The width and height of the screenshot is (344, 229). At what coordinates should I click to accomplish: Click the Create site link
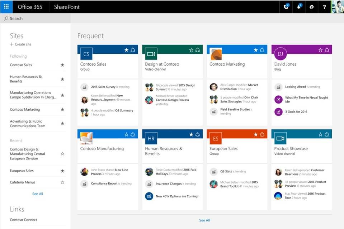tap(20, 44)
